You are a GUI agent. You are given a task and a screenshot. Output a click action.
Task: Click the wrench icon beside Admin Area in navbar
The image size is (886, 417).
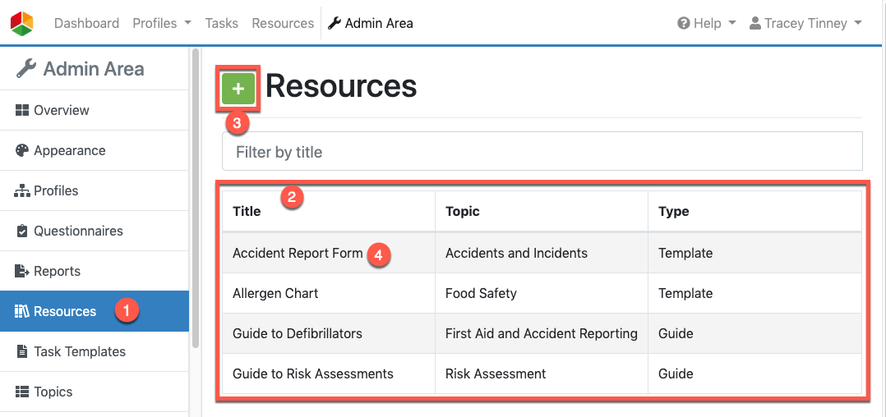335,23
